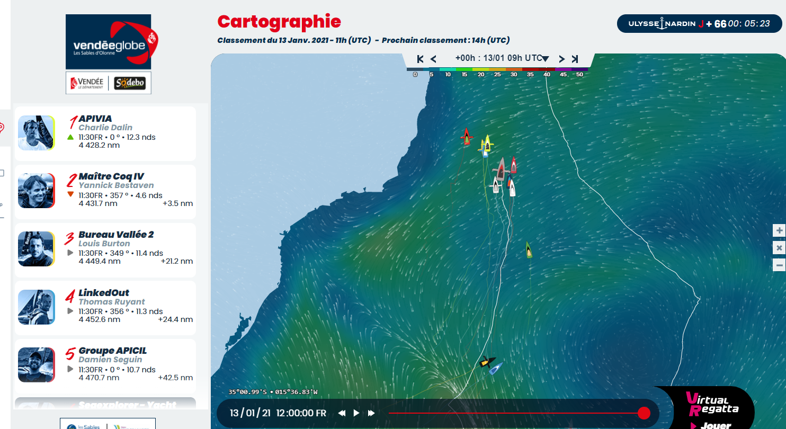Click the wind speed 45 knots purple swatch
Screen dimensions: 786x429
tap(563, 69)
